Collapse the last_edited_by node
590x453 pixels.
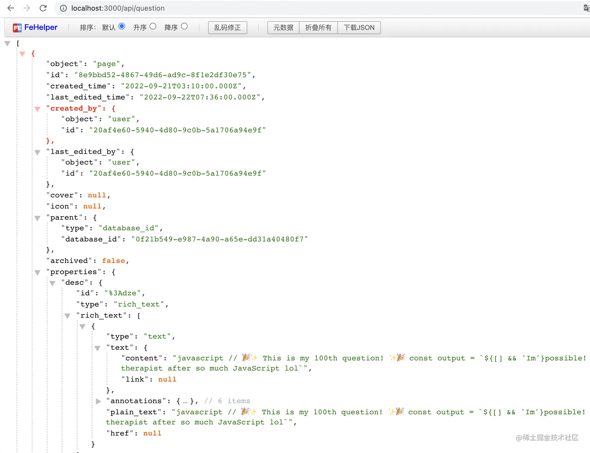(37, 153)
